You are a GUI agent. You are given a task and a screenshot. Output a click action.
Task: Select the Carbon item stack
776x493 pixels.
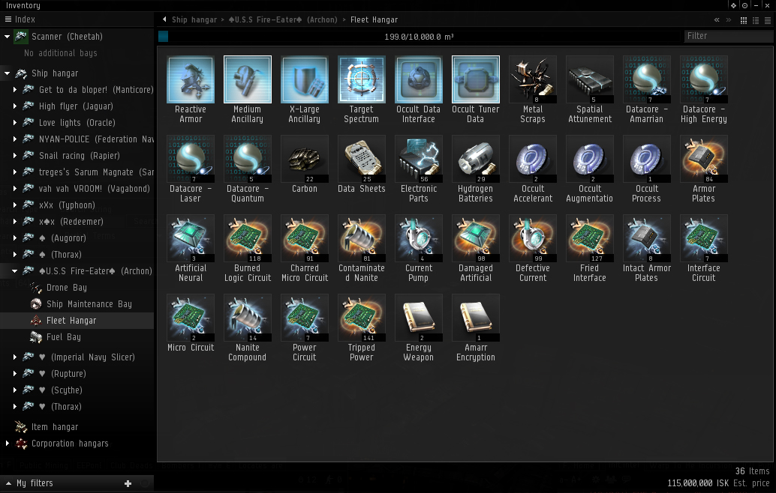[305, 159]
